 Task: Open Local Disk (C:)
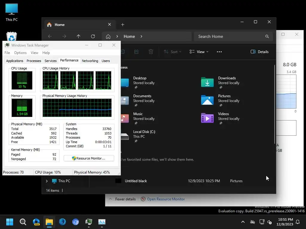[x=138, y=136]
